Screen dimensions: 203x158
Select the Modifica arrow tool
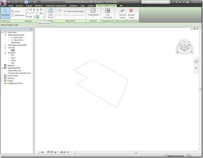point(6,13)
